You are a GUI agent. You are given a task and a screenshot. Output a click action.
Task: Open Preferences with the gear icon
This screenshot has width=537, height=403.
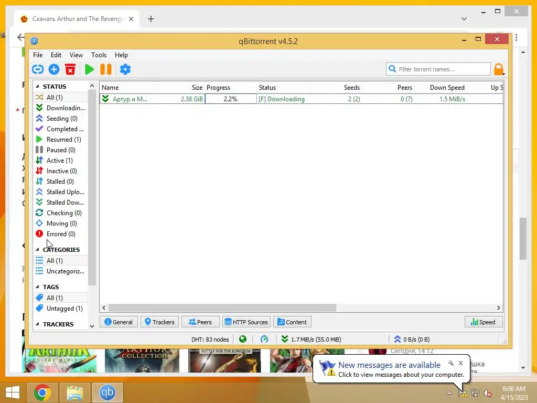[125, 69]
